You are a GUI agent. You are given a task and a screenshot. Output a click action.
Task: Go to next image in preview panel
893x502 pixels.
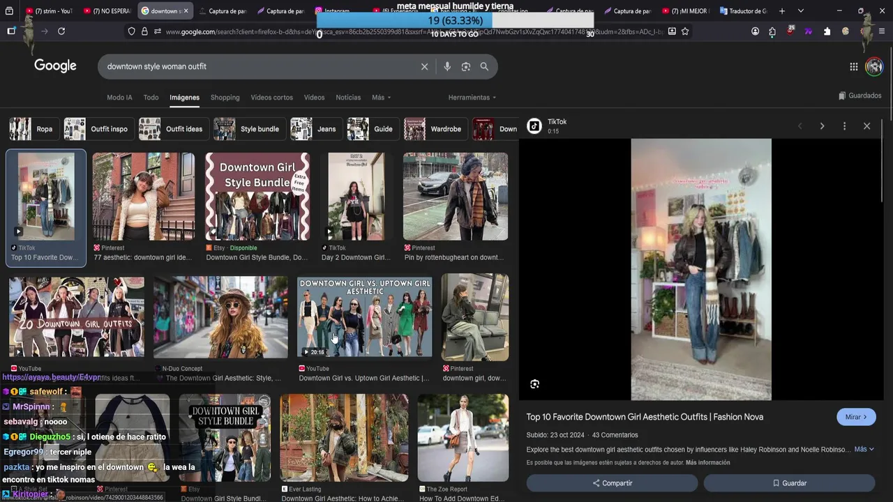coord(822,126)
